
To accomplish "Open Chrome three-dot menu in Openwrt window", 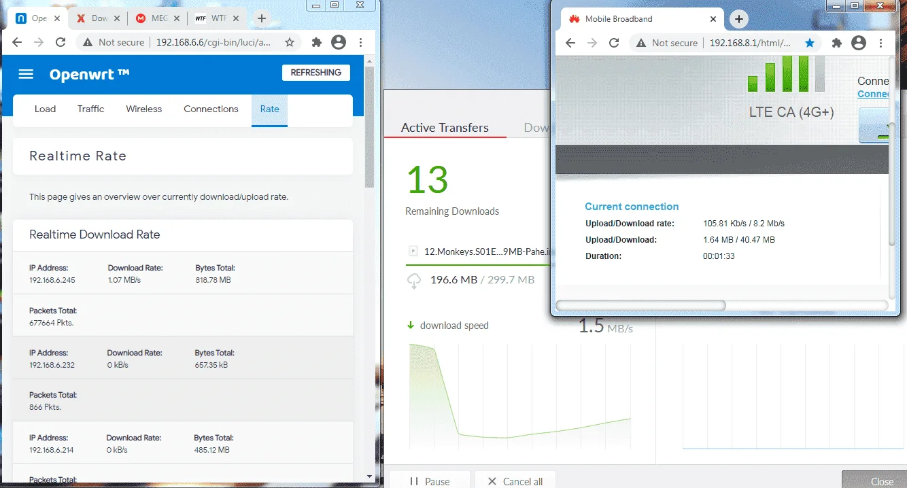I will pyautogui.click(x=361, y=42).
